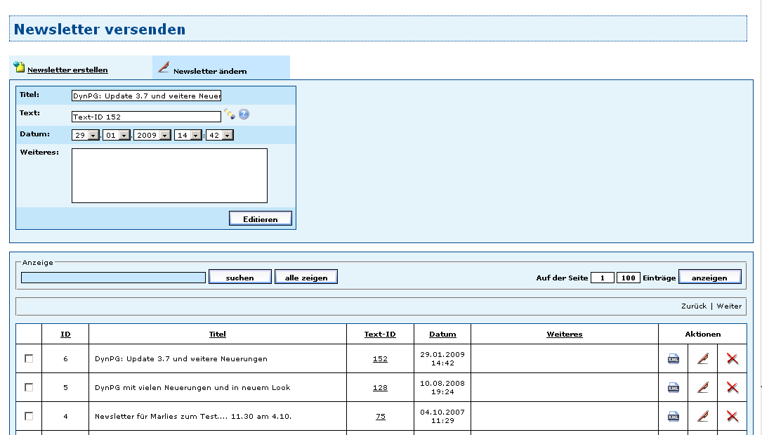Click the alle zeigen button
The width and height of the screenshot is (762, 435).
306,278
